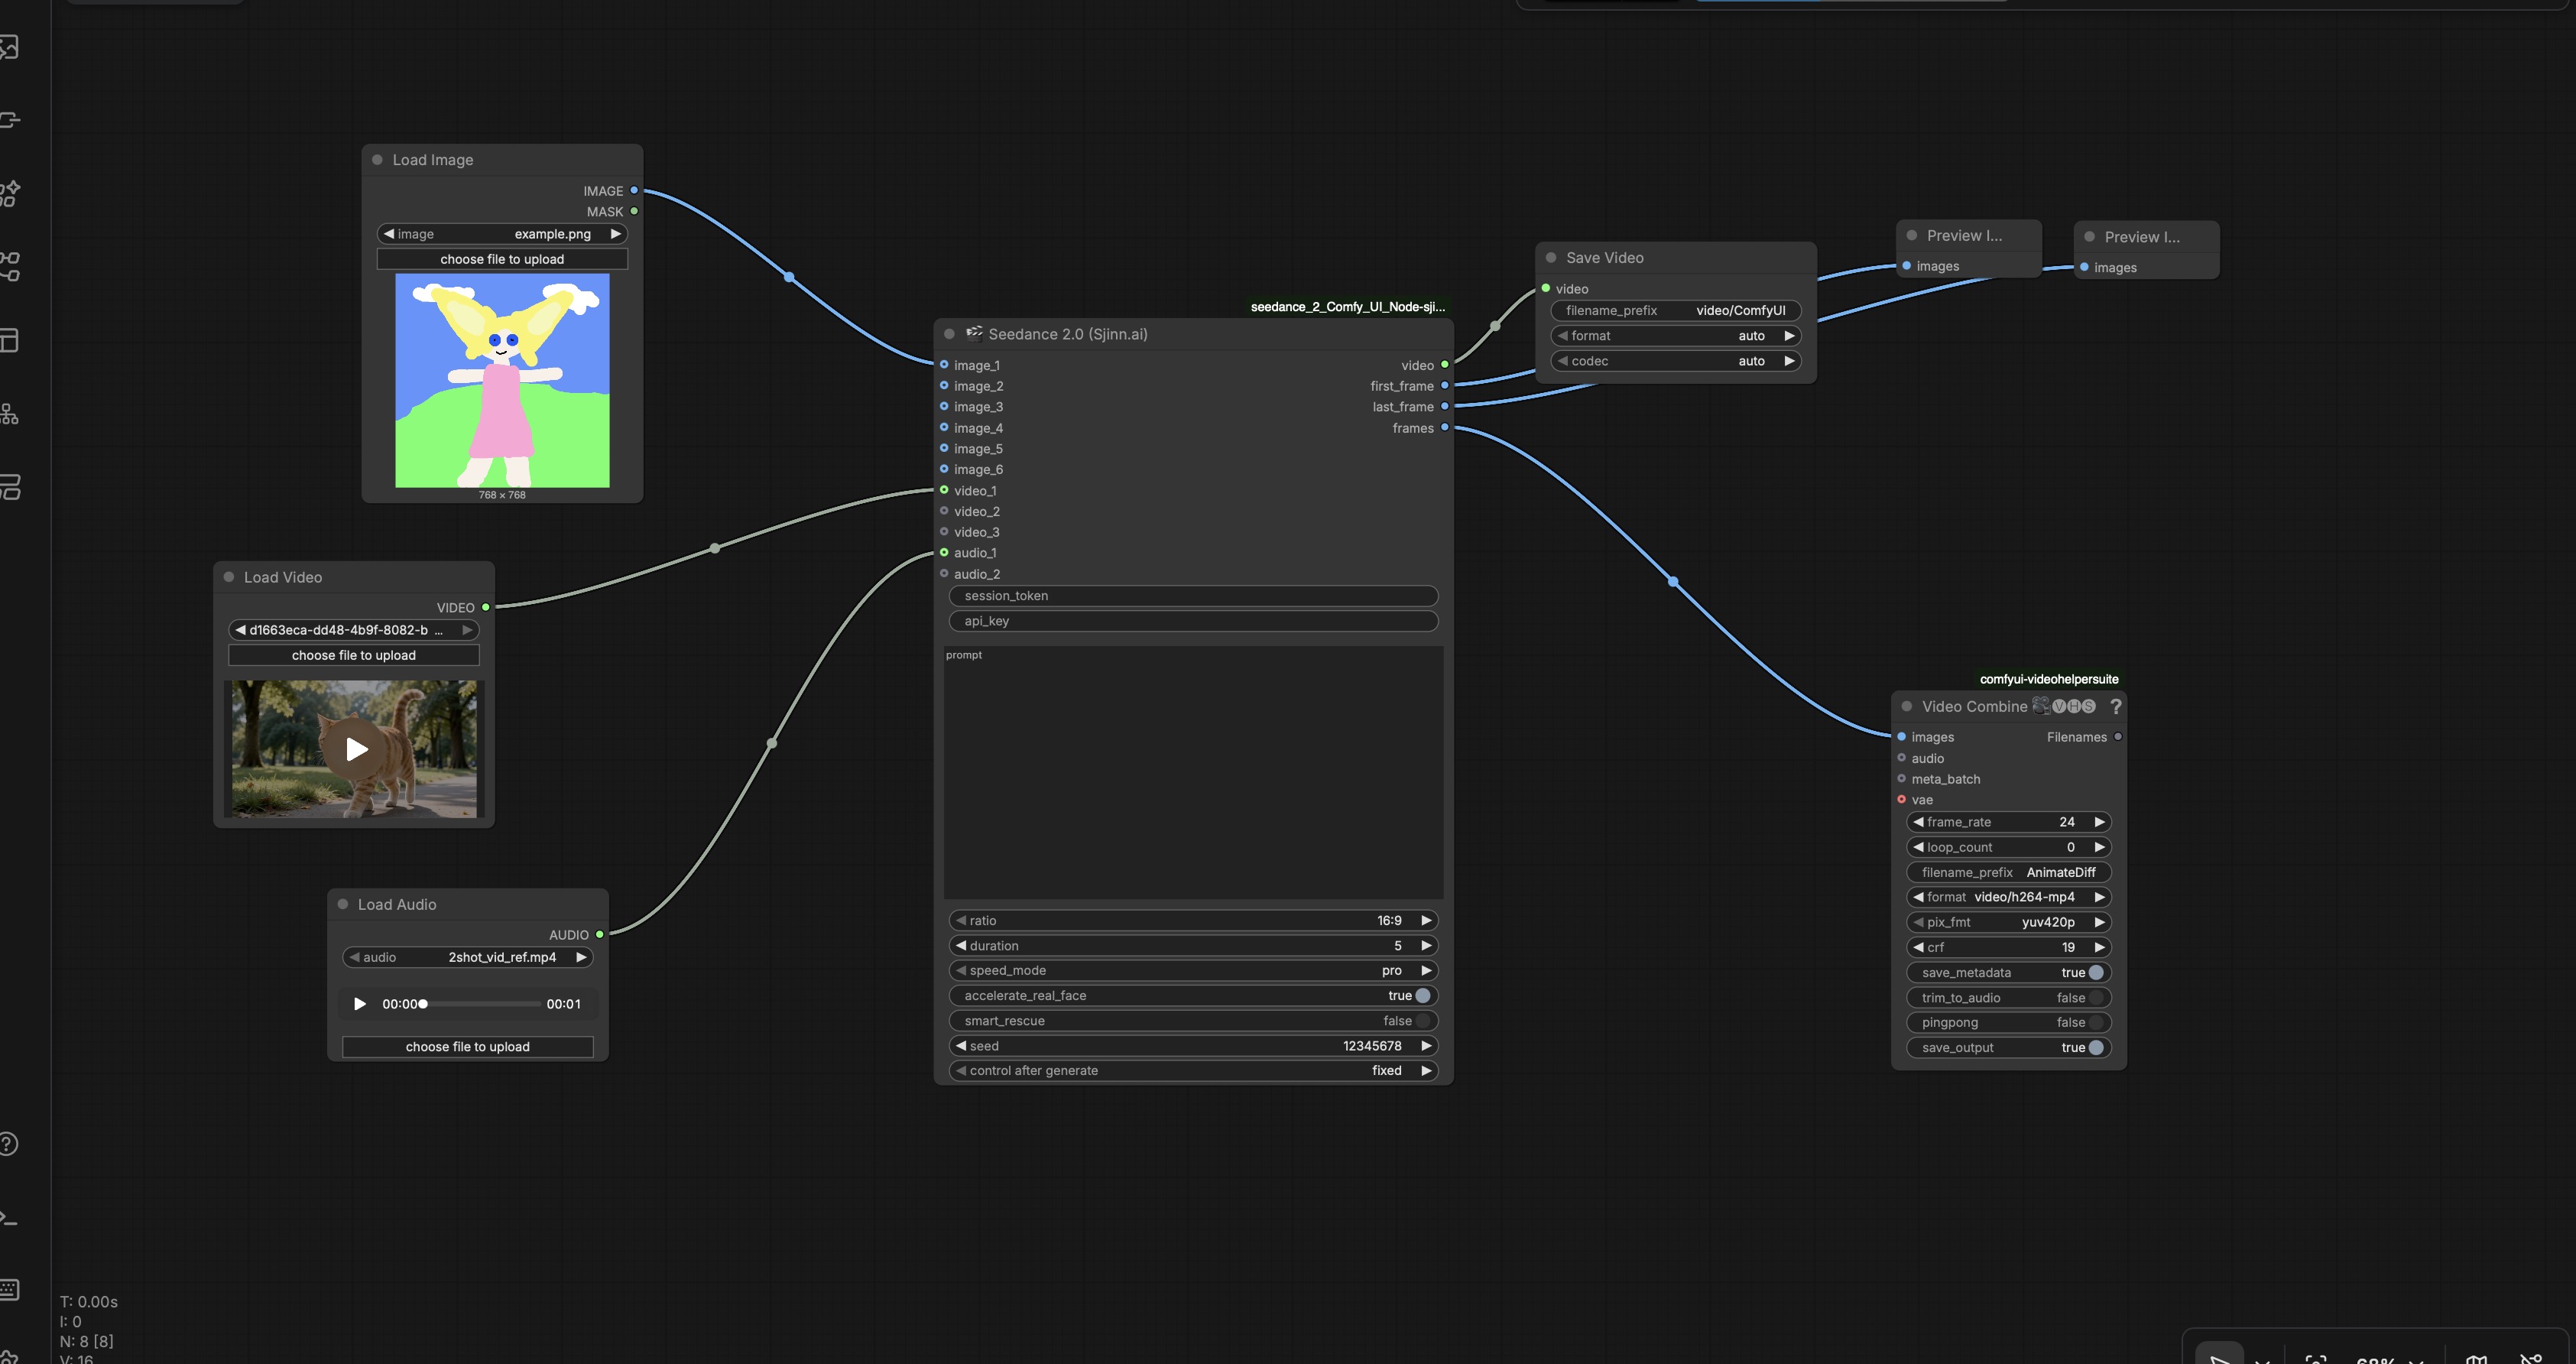This screenshot has width=2576, height=1364.
Task: Open the audio combo showing 2shot_vid_ref.mp4
Action: (x=468, y=957)
